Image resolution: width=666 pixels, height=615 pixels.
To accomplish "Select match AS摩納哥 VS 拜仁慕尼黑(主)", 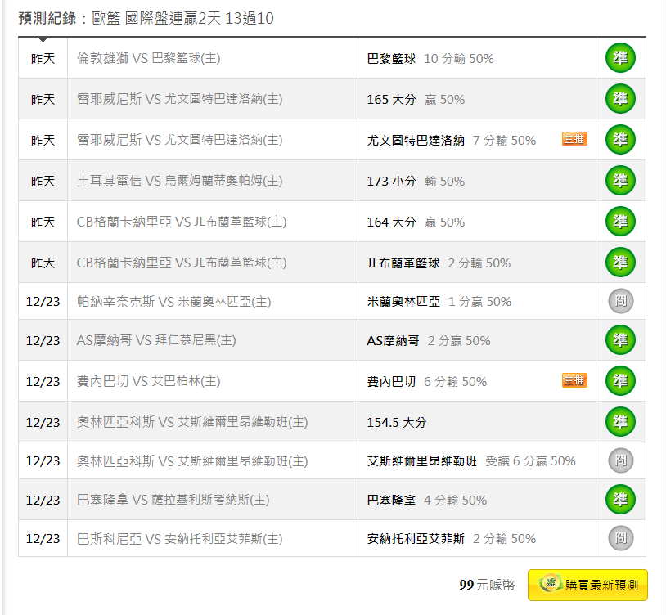I will tap(156, 340).
